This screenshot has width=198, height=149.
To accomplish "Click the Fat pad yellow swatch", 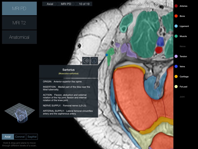I will pos(176,87).
